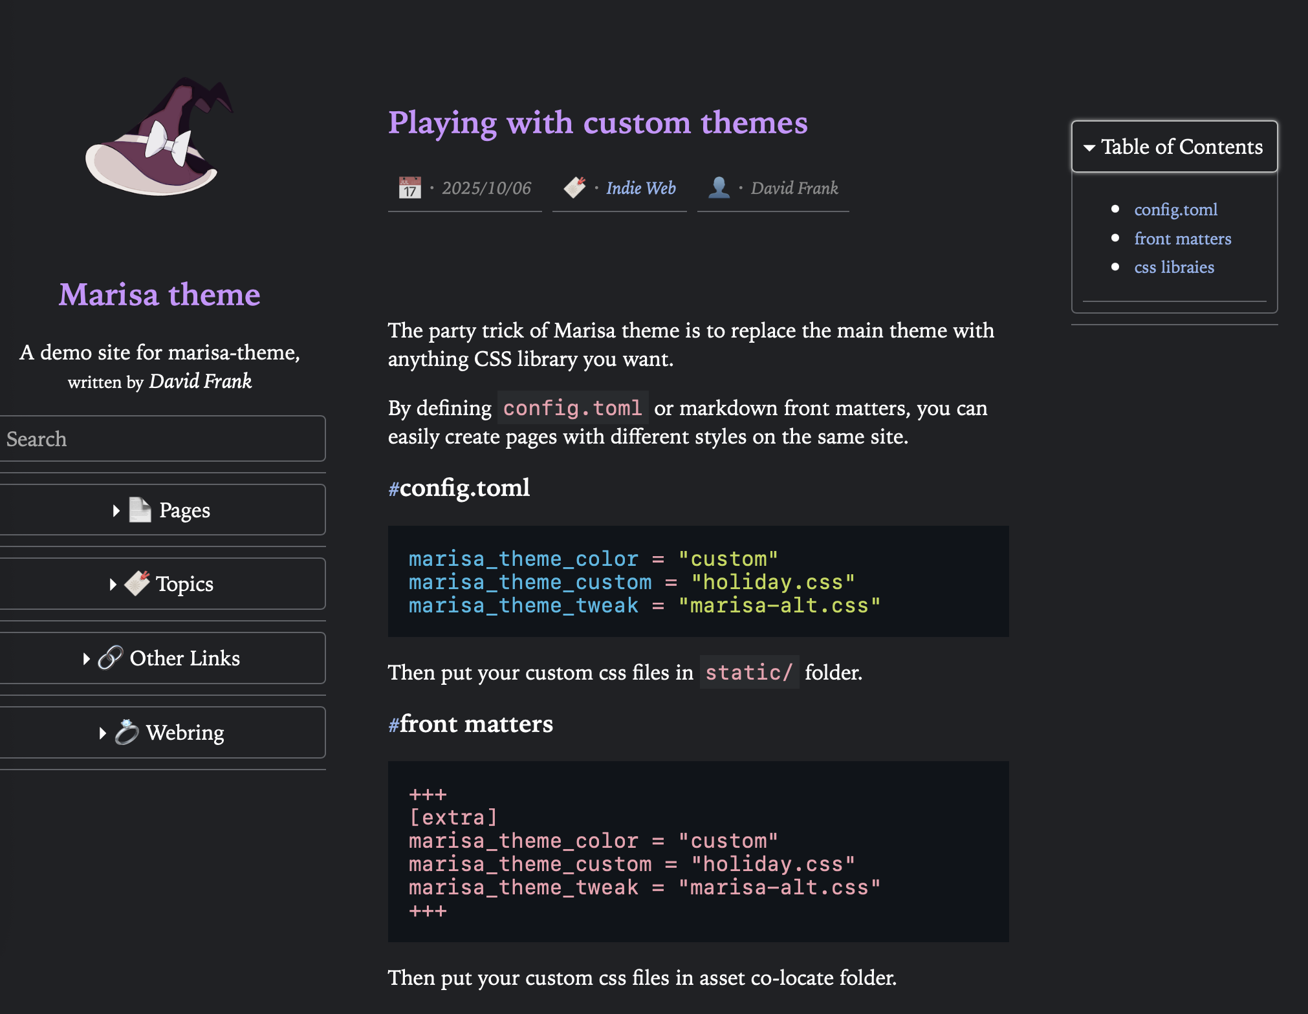Go to front matters contents entry
The width and height of the screenshot is (1308, 1014).
1183,239
